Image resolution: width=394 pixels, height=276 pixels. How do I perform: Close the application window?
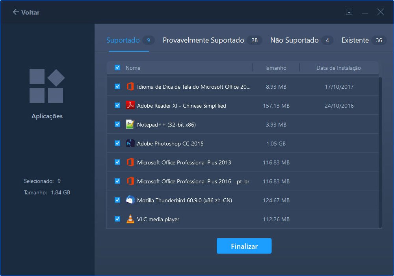[x=381, y=12]
